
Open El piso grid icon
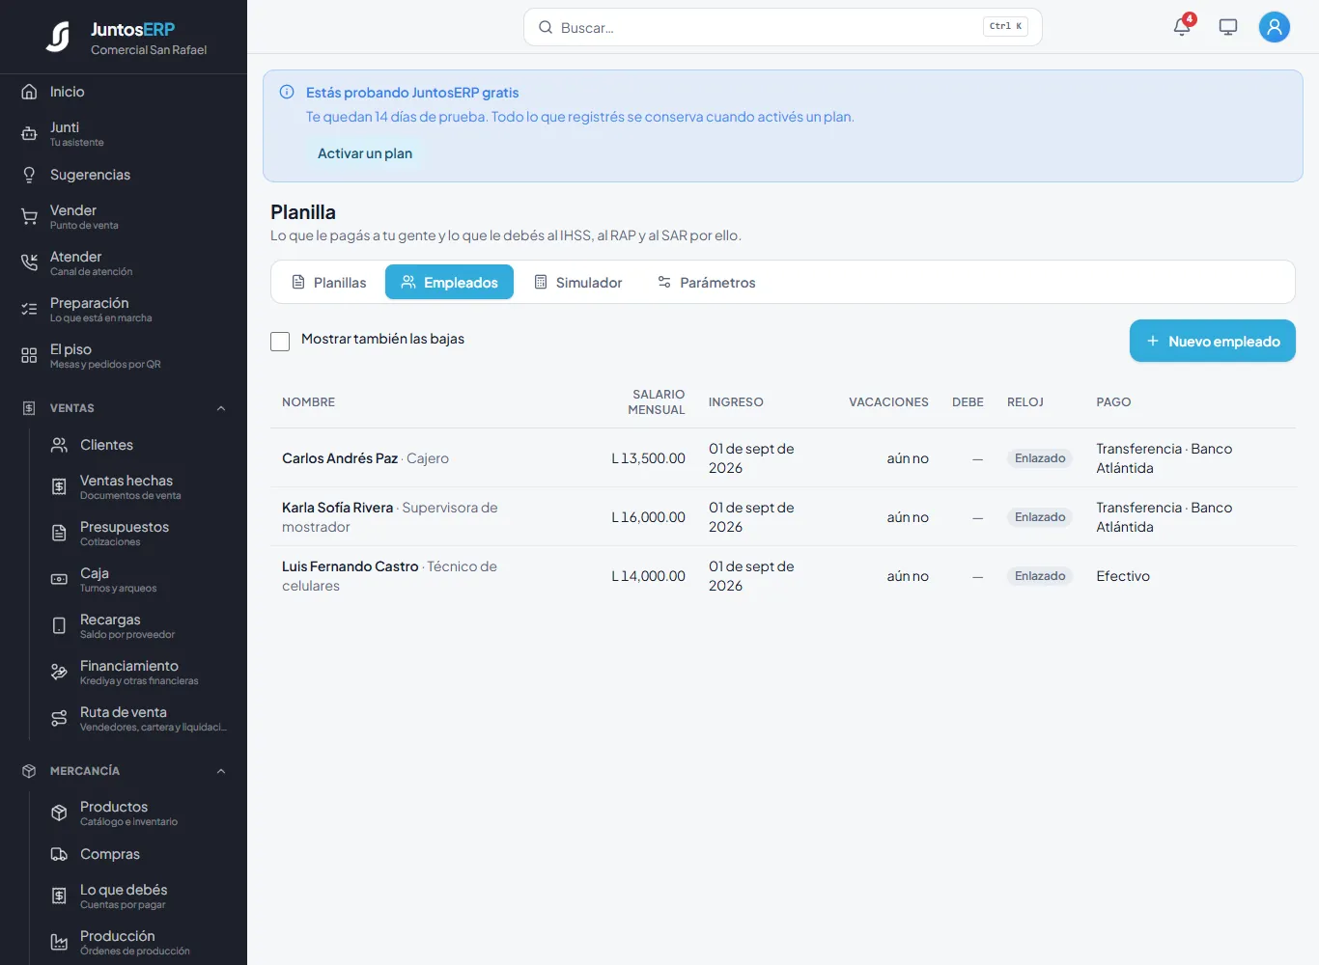coord(29,355)
